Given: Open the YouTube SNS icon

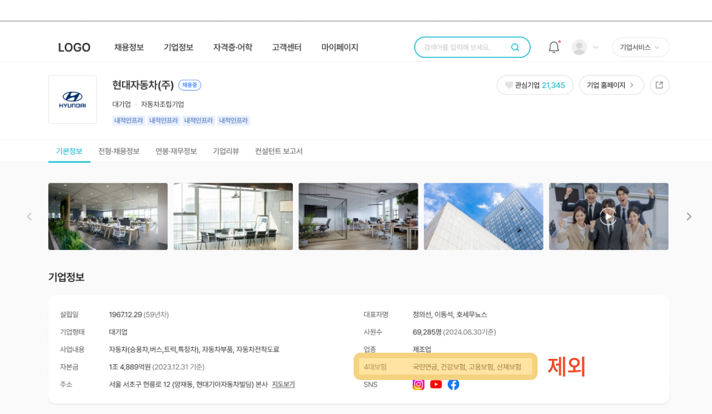Looking at the screenshot, I should coord(436,384).
